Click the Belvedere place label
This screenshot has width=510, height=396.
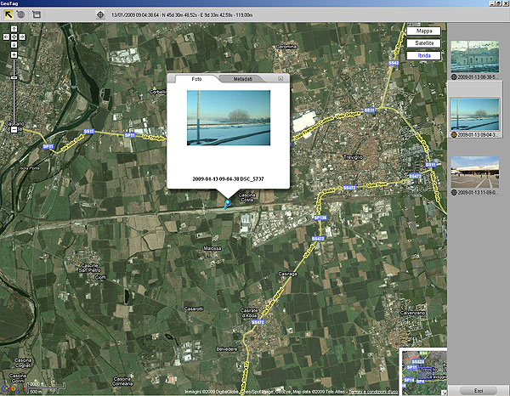point(227,349)
